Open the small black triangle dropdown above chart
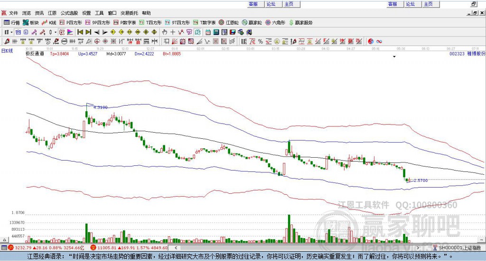Image resolution: width=486 pixels, height=261 pixels. (394, 57)
